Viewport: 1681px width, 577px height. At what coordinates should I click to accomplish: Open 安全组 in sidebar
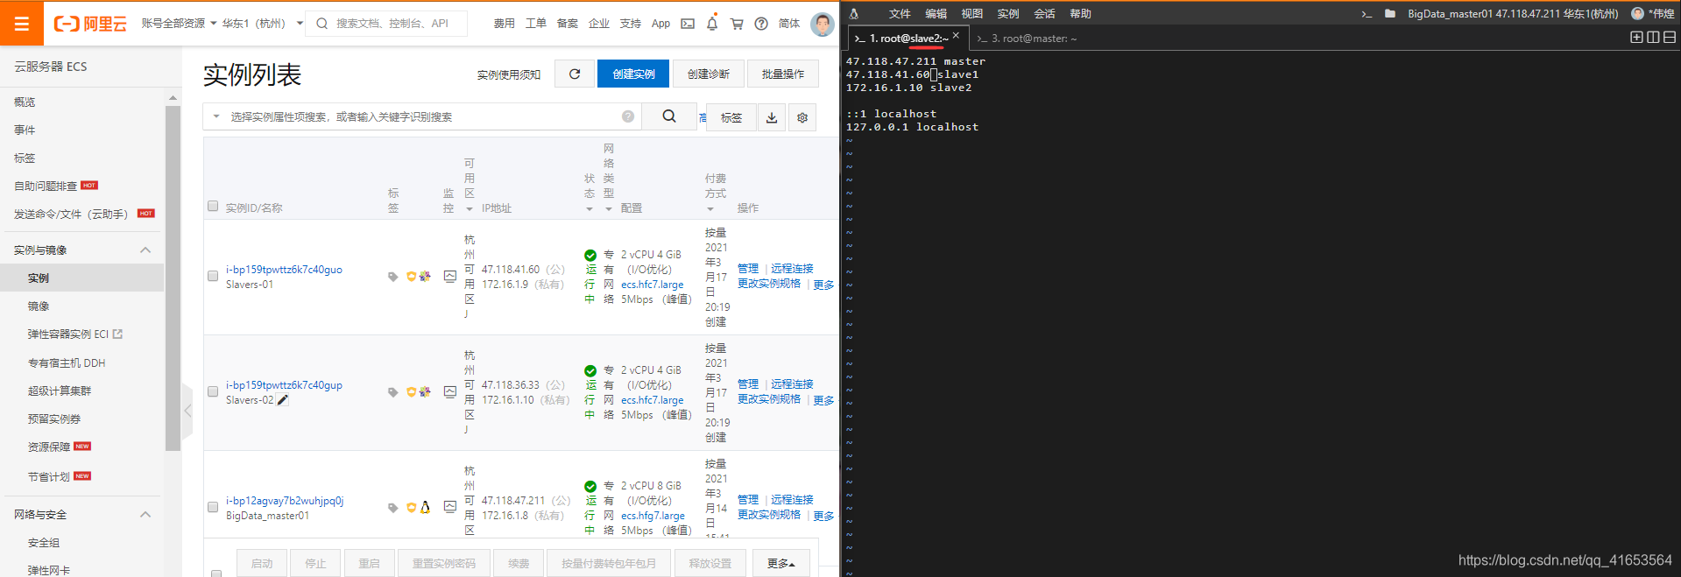(44, 543)
